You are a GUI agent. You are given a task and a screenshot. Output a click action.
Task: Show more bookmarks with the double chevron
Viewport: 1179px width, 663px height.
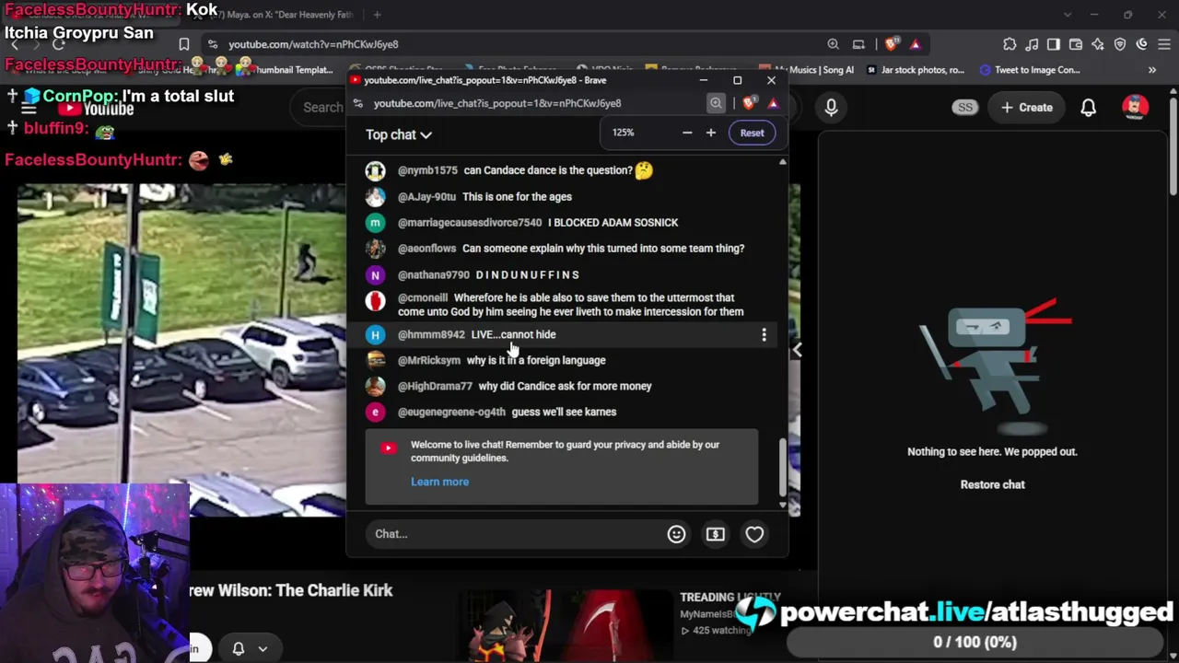1151,70
